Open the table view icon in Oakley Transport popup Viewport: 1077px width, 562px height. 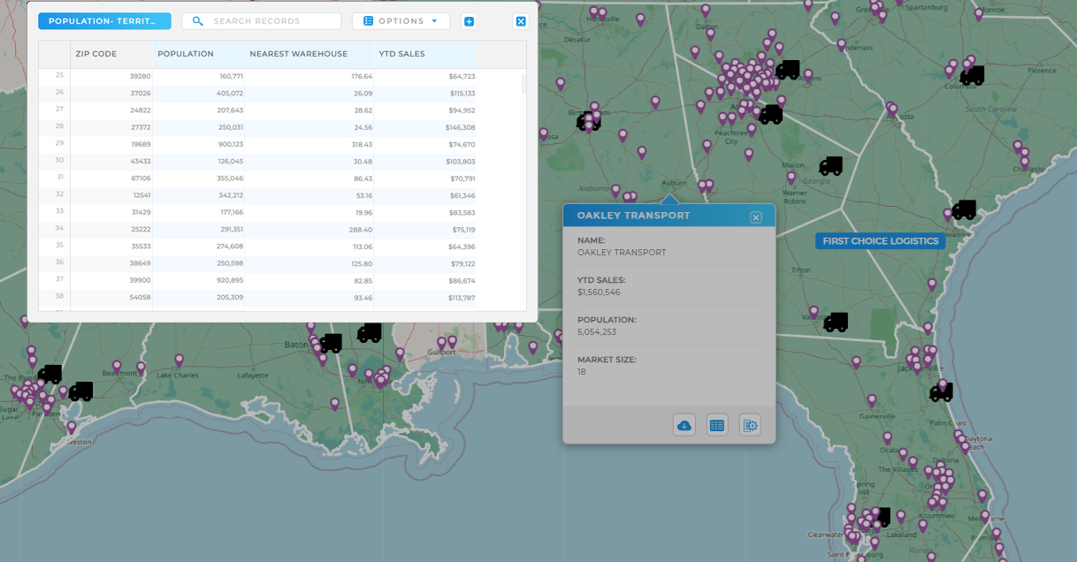[717, 425]
